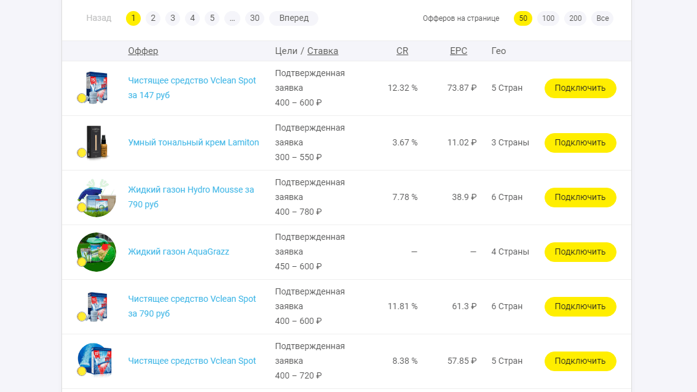The height and width of the screenshot is (392, 697).
Task: Open the Lamiton tonal cream thumbnail
Action: coord(96,142)
